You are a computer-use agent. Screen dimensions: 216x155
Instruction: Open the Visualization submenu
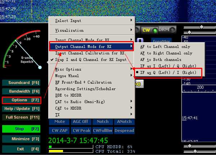[x=91, y=30]
